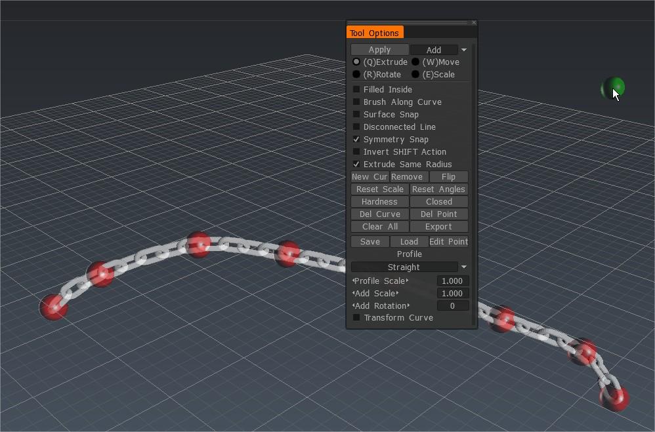Open the Add options dropdown arrow
Viewport: 655px width, 432px height.
click(463, 49)
